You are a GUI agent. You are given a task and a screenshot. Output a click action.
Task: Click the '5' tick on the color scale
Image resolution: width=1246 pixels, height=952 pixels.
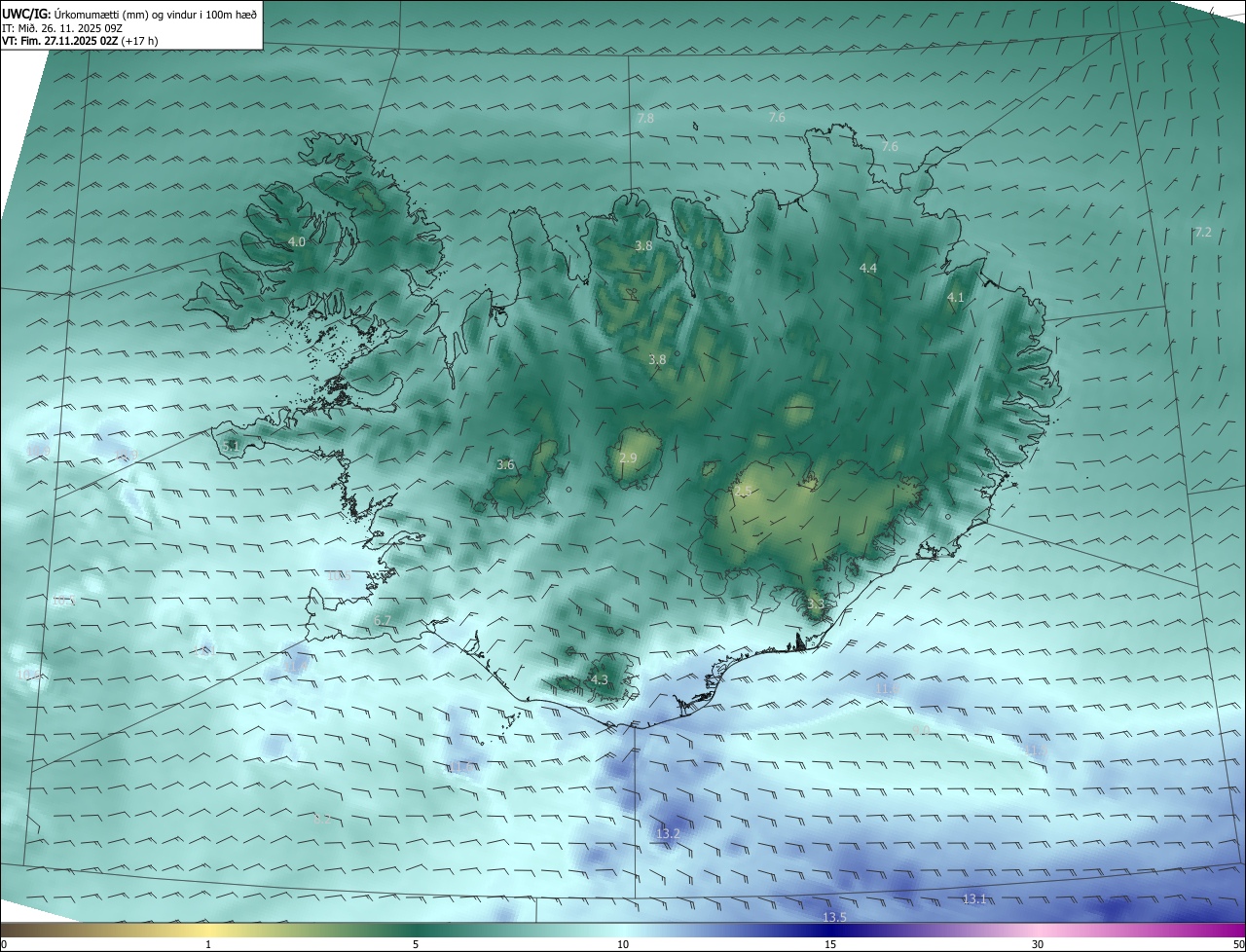pyautogui.click(x=416, y=944)
